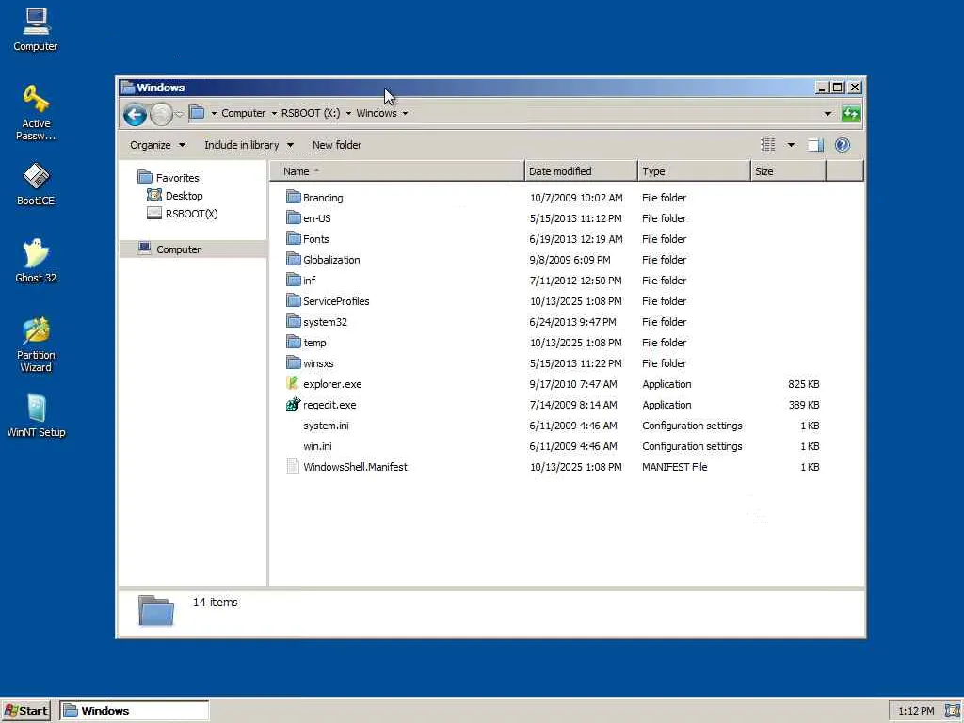The image size is (964, 723).
Task: Click the 1:12 PM taskbar clock
Action: pyautogui.click(x=916, y=711)
